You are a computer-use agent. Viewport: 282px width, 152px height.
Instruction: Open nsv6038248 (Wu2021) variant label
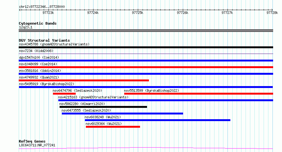click(x=103, y=117)
